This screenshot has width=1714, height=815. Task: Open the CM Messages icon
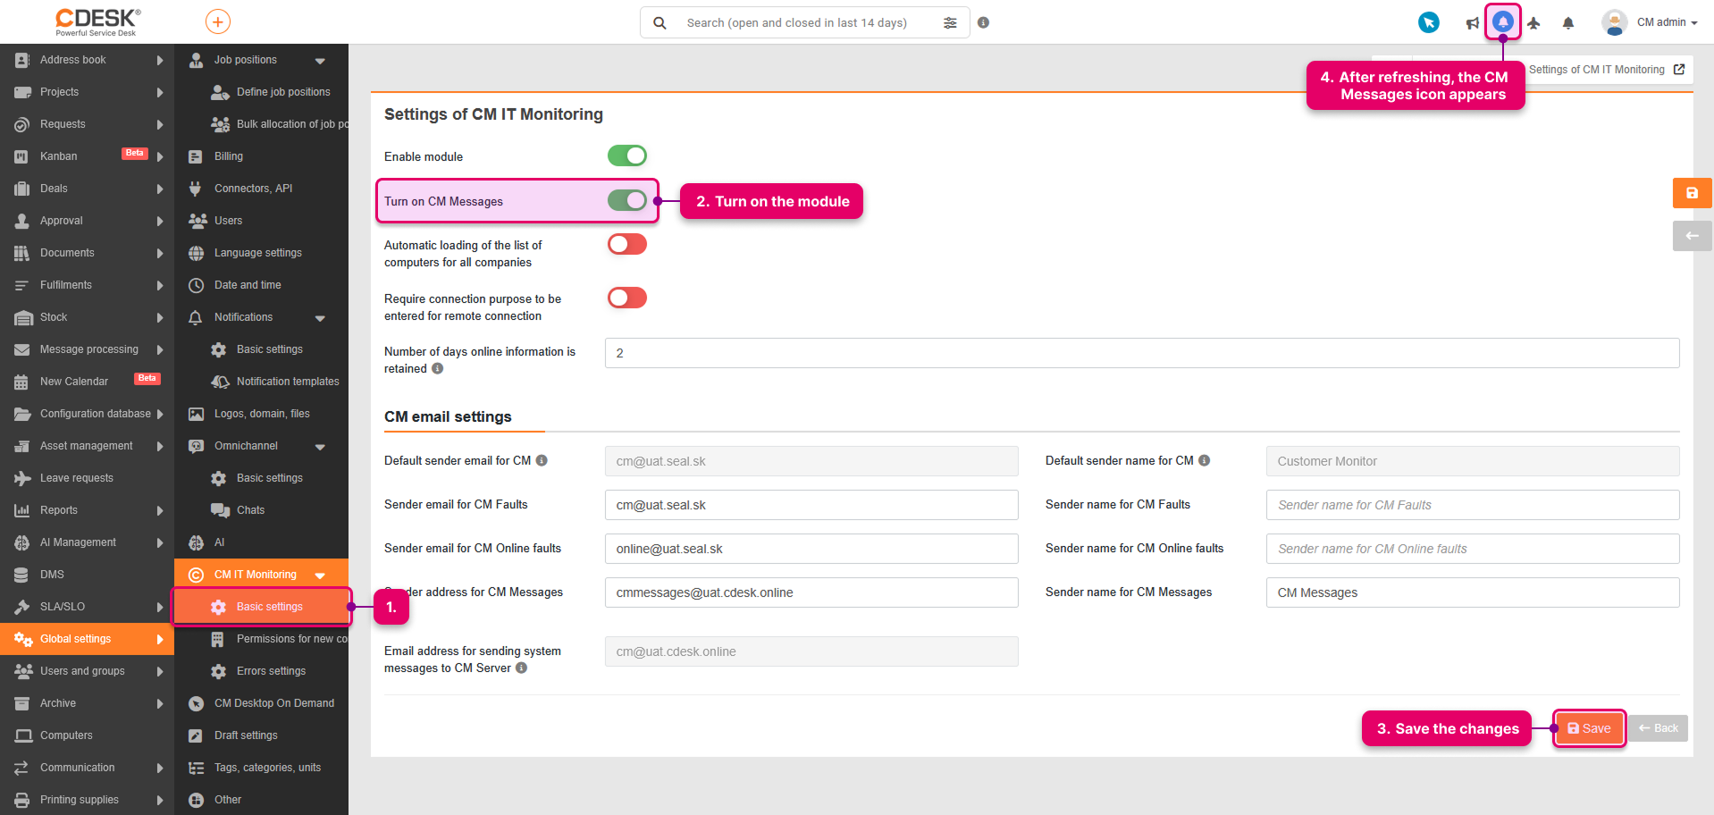pos(1503,21)
